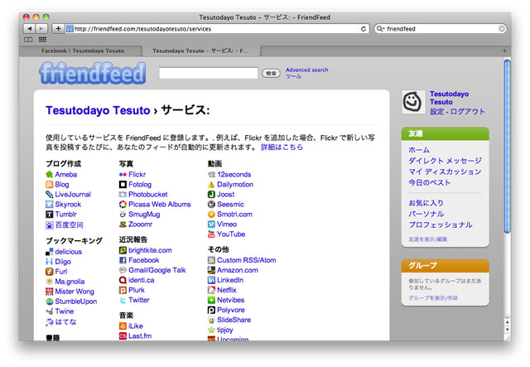This screenshot has height=367, width=530.
Task: Open パーソナル list
Action: pos(426,214)
